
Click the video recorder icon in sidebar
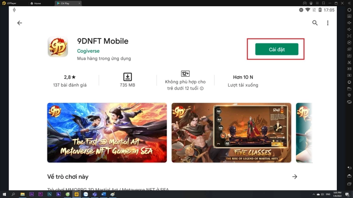pos(349,69)
